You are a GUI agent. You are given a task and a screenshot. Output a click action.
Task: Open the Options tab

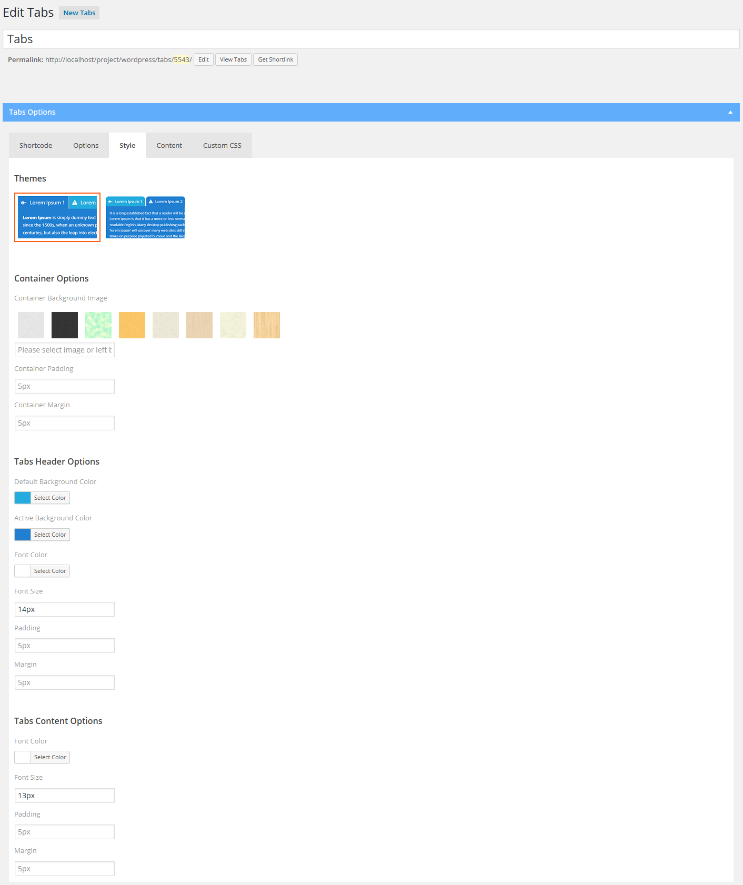86,145
